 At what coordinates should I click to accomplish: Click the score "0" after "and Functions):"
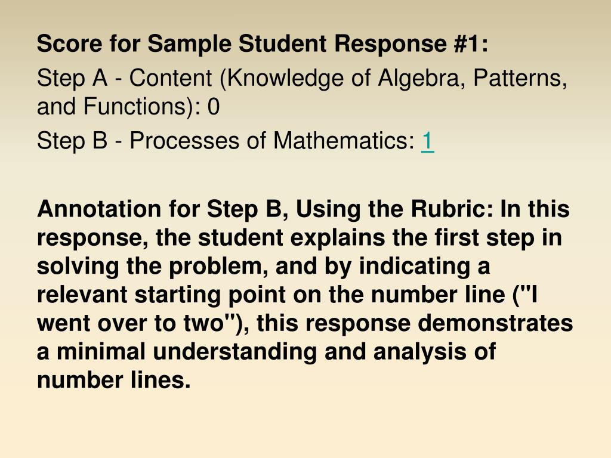[214, 107]
